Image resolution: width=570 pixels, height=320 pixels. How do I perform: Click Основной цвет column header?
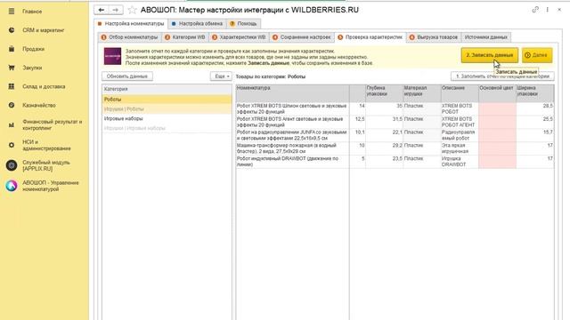tap(497, 93)
